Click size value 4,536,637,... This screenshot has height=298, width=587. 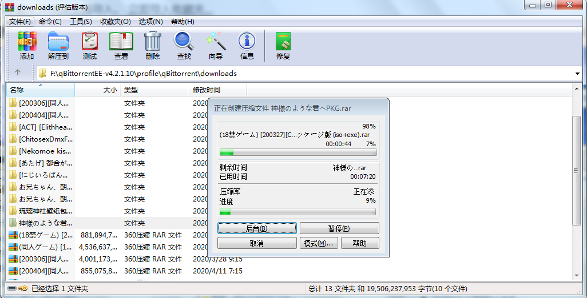click(x=98, y=247)
